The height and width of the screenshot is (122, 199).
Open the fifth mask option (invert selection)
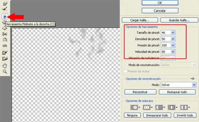coord(185,108)
